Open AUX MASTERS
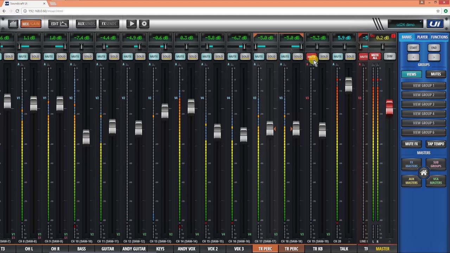Viewport: 450px width, 253px height. pyautogui.click(x=411, y=181)
